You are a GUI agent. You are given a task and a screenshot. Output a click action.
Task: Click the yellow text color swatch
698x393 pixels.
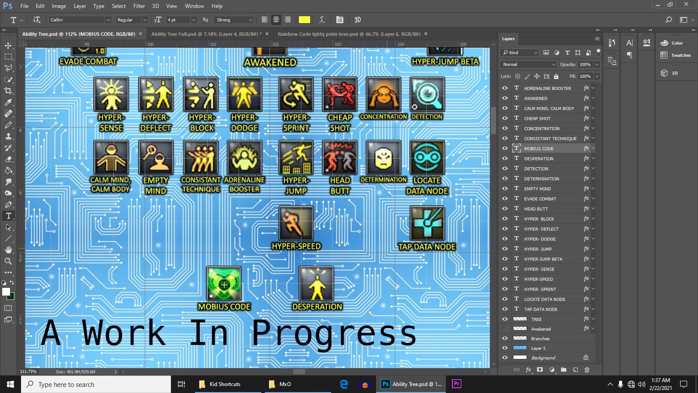304,20
